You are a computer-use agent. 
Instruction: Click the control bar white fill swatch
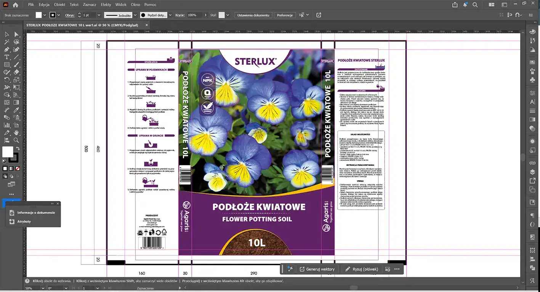[38, 15]
